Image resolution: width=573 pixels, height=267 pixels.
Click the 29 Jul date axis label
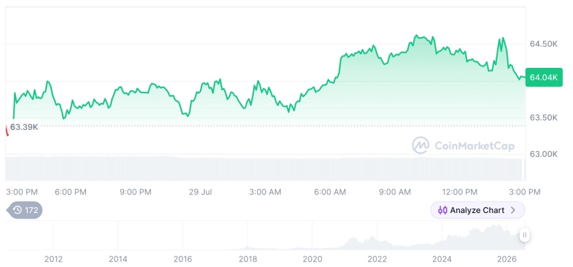[201, 192]
